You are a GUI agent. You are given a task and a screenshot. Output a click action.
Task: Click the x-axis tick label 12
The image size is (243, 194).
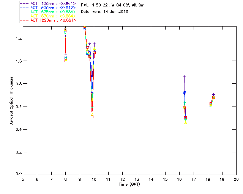point(122,179)
